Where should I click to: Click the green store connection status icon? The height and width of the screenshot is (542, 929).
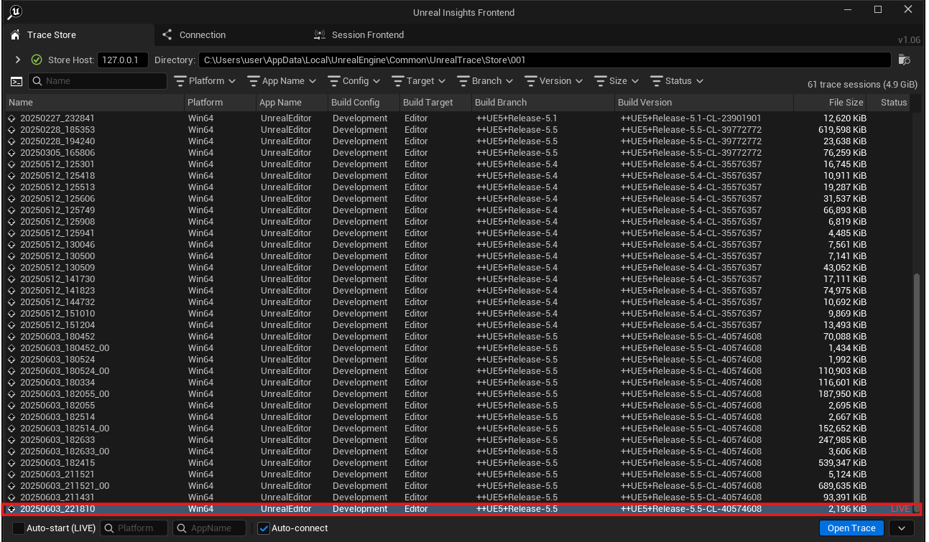pos(37,60)
